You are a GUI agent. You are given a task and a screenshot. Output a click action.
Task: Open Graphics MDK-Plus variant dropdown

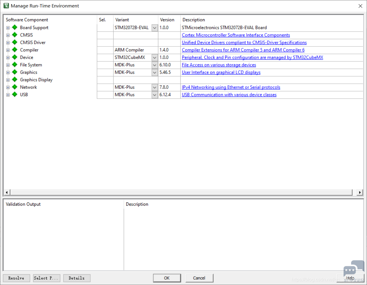pyautogui.click(x=155, y=72)
